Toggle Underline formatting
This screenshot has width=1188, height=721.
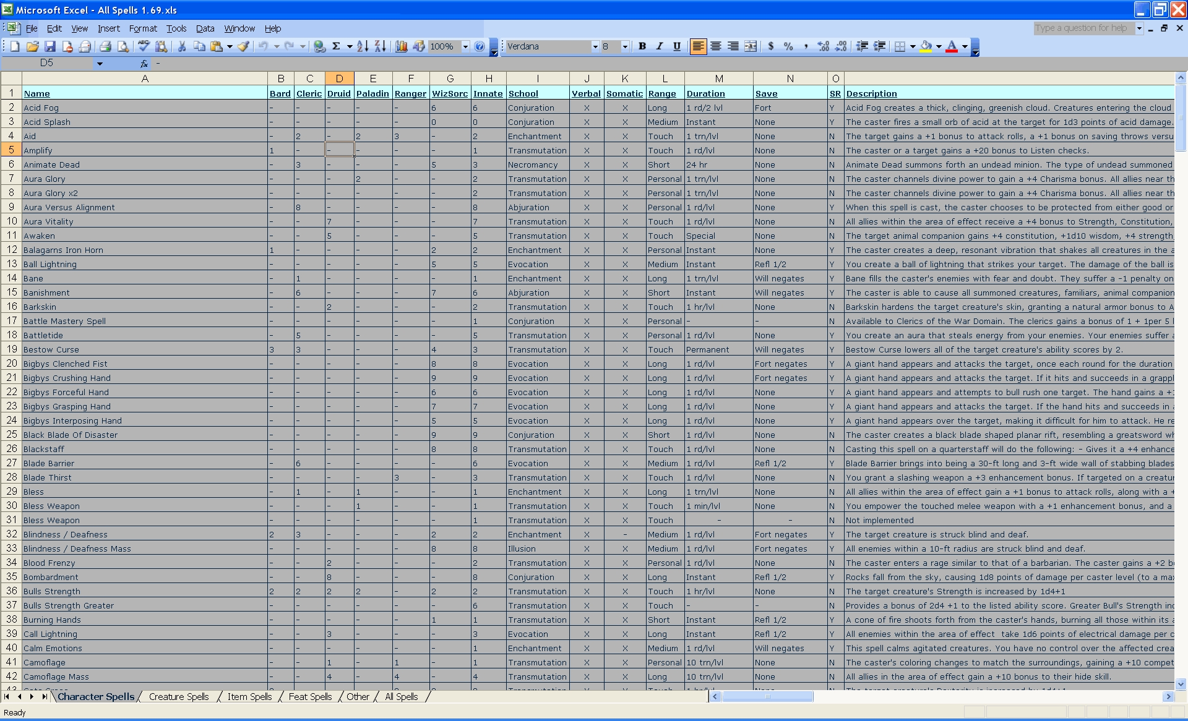677,46
